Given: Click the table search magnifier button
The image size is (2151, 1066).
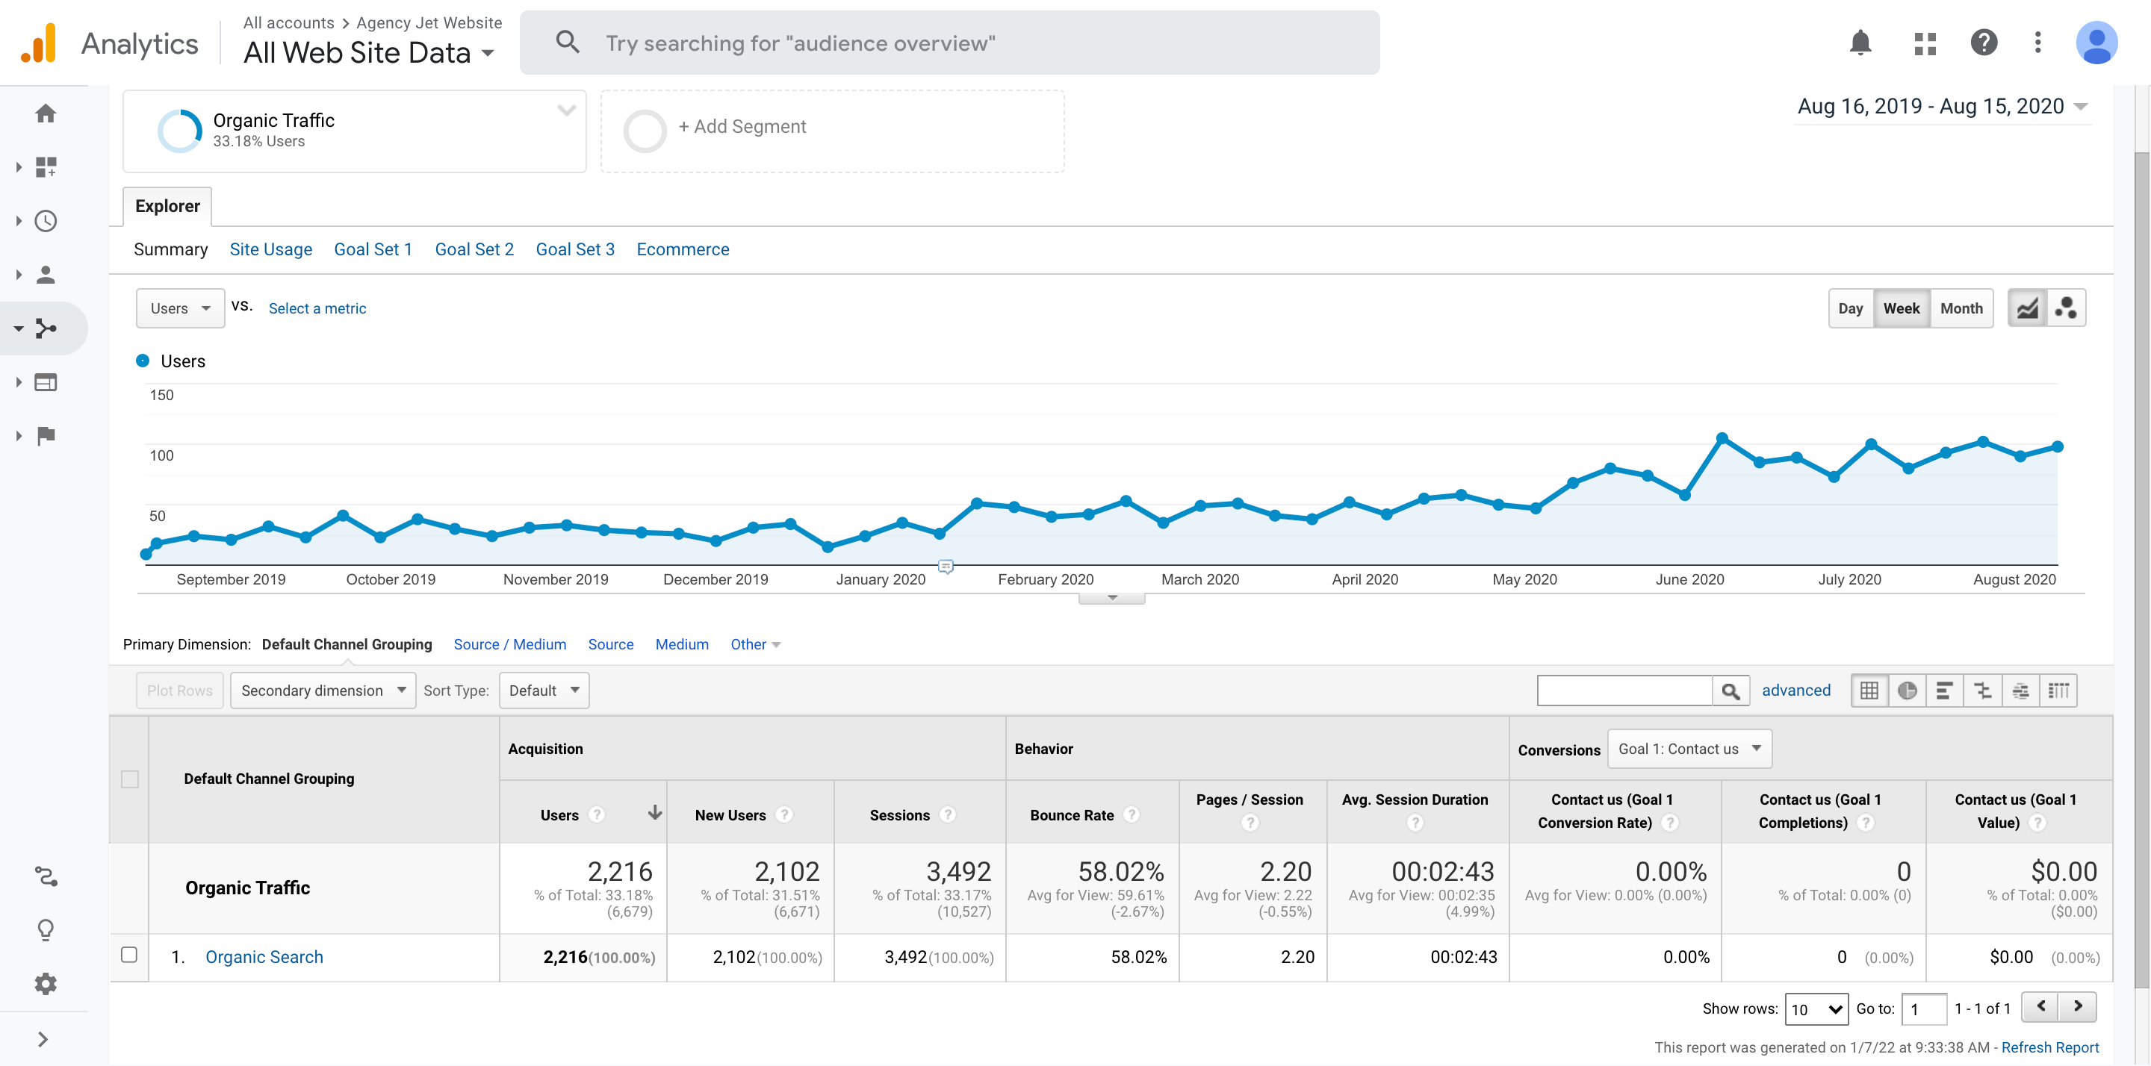Looking at the screenshot, I should (x=1731, y=691).
